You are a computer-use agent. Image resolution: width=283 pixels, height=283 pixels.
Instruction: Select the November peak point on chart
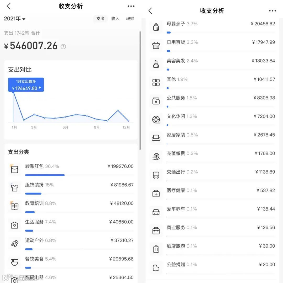click(x=118, y=110)
